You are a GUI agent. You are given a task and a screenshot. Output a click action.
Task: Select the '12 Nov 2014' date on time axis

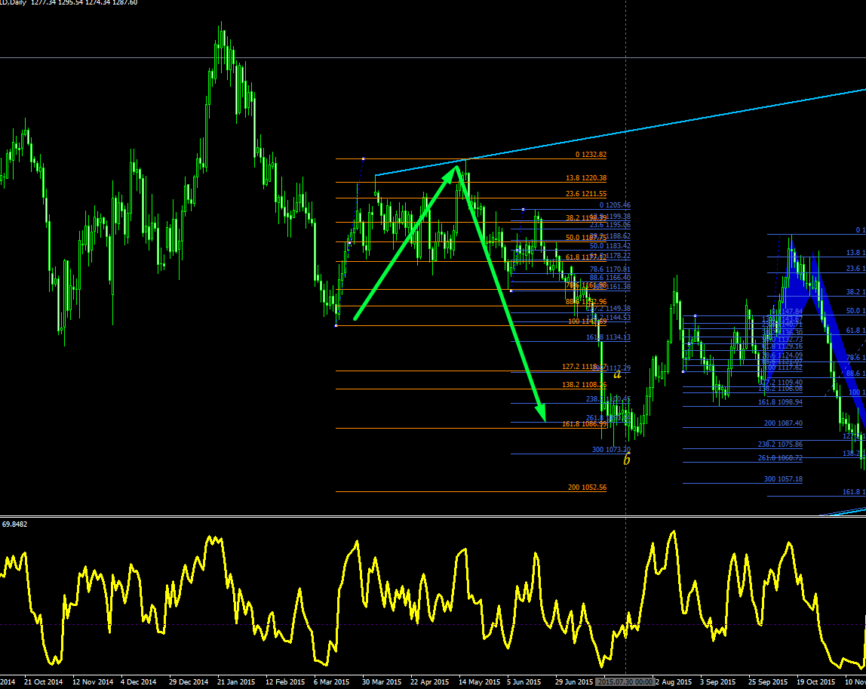[x=92, y=681]
